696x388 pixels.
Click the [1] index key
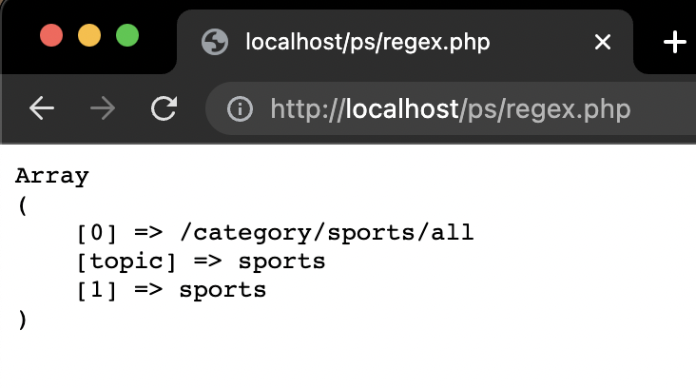pos(97,290)
